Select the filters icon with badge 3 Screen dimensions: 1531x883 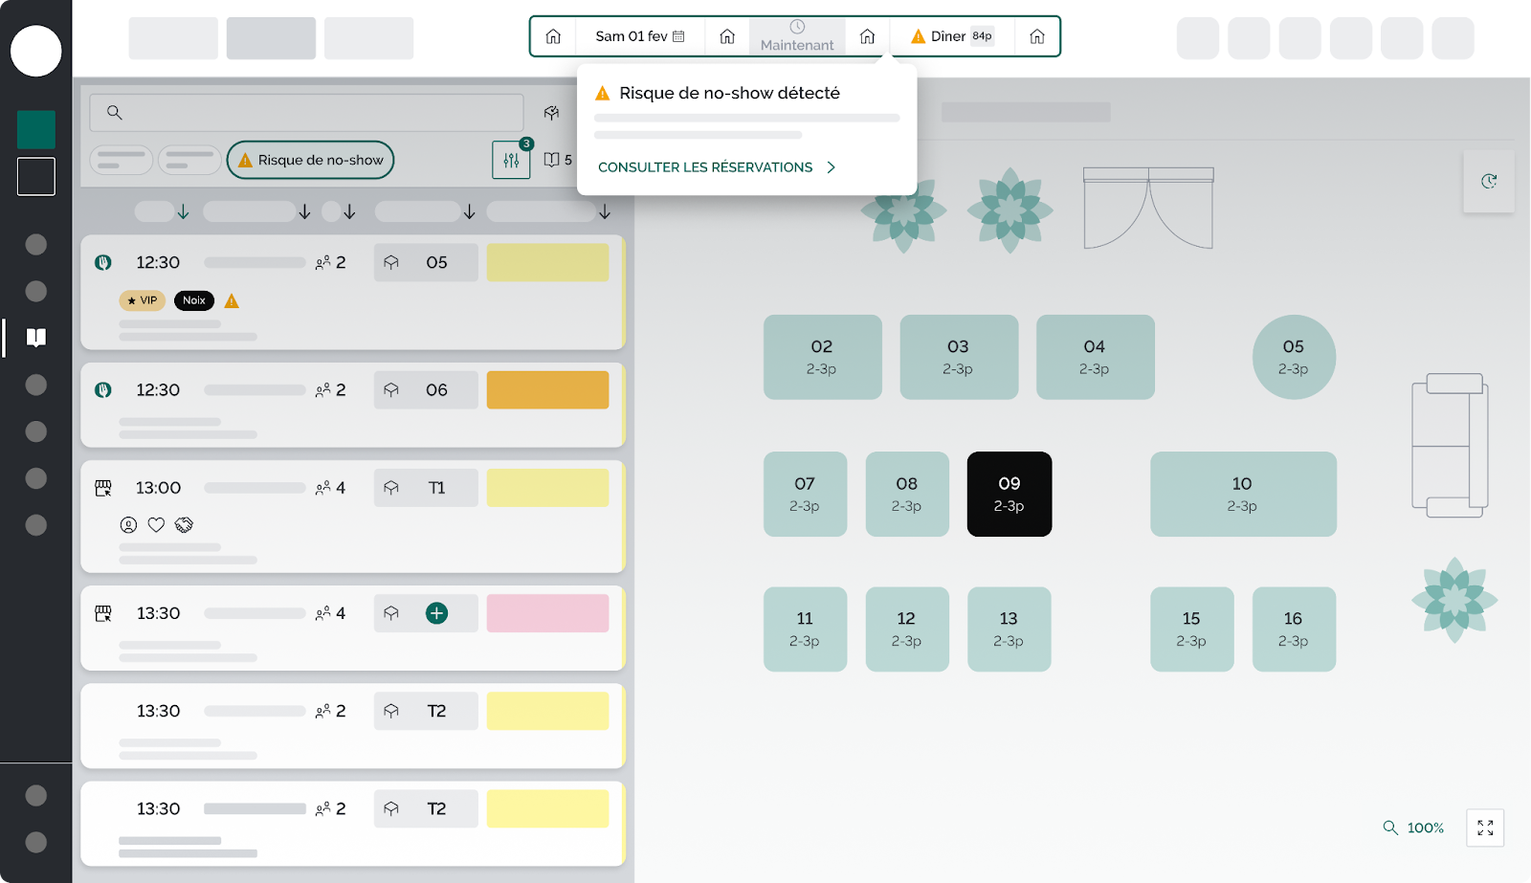point(511,160)
